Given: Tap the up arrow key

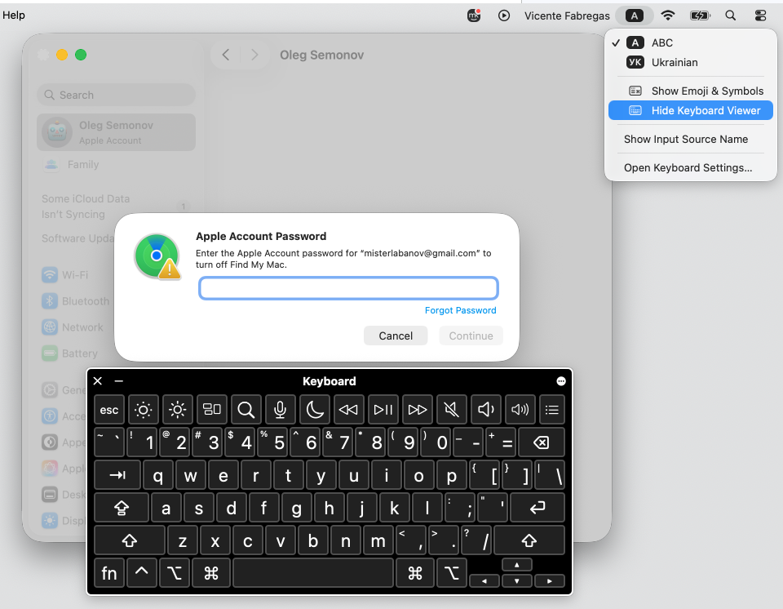Looking at the screenshot, I should pyautogui.click(x=517, y=565).
